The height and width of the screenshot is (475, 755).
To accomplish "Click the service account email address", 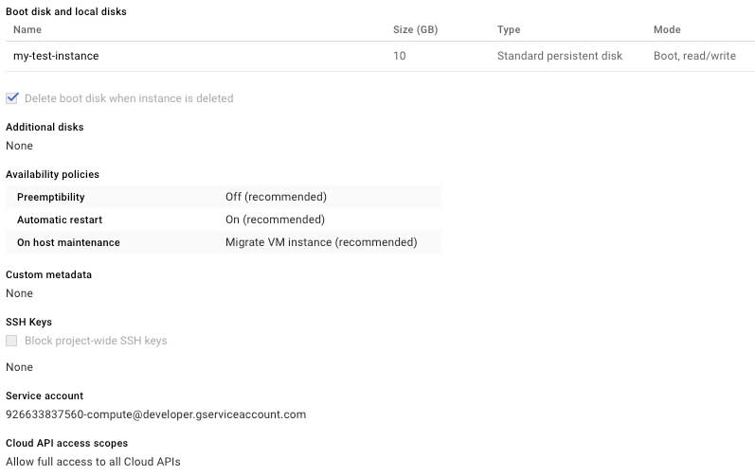I will 155,414.
